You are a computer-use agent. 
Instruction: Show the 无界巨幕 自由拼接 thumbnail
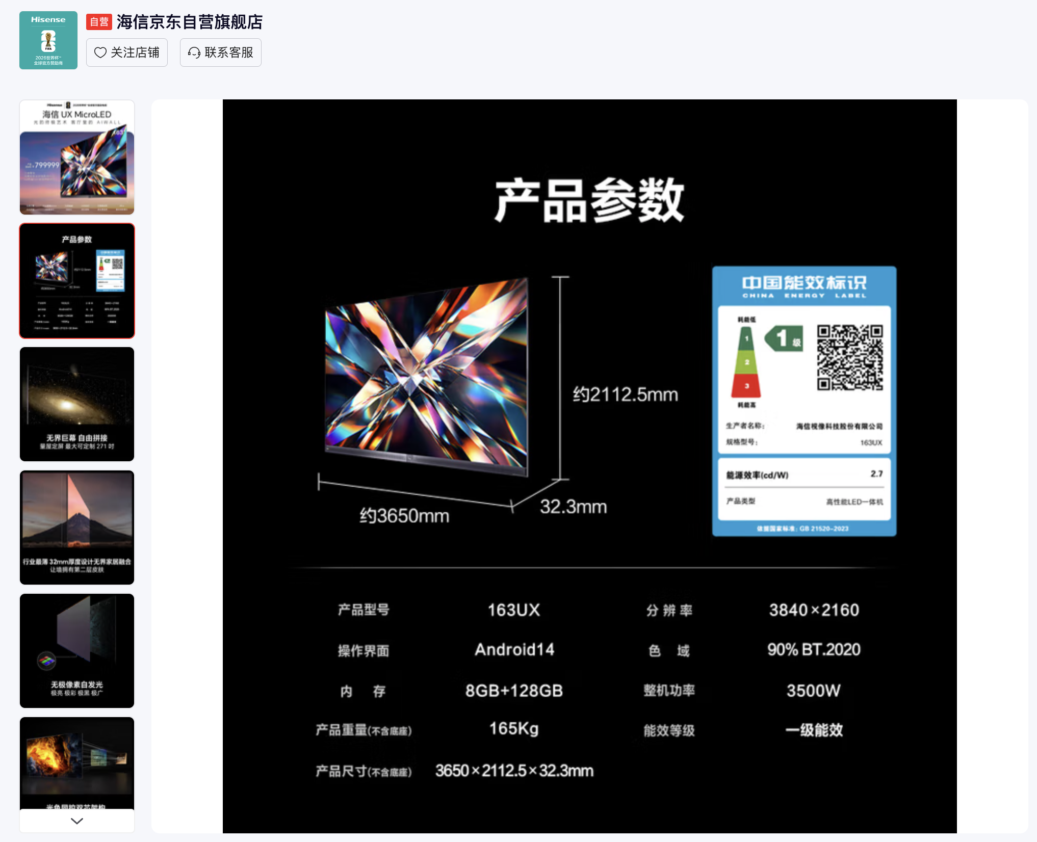coord(77,404)
